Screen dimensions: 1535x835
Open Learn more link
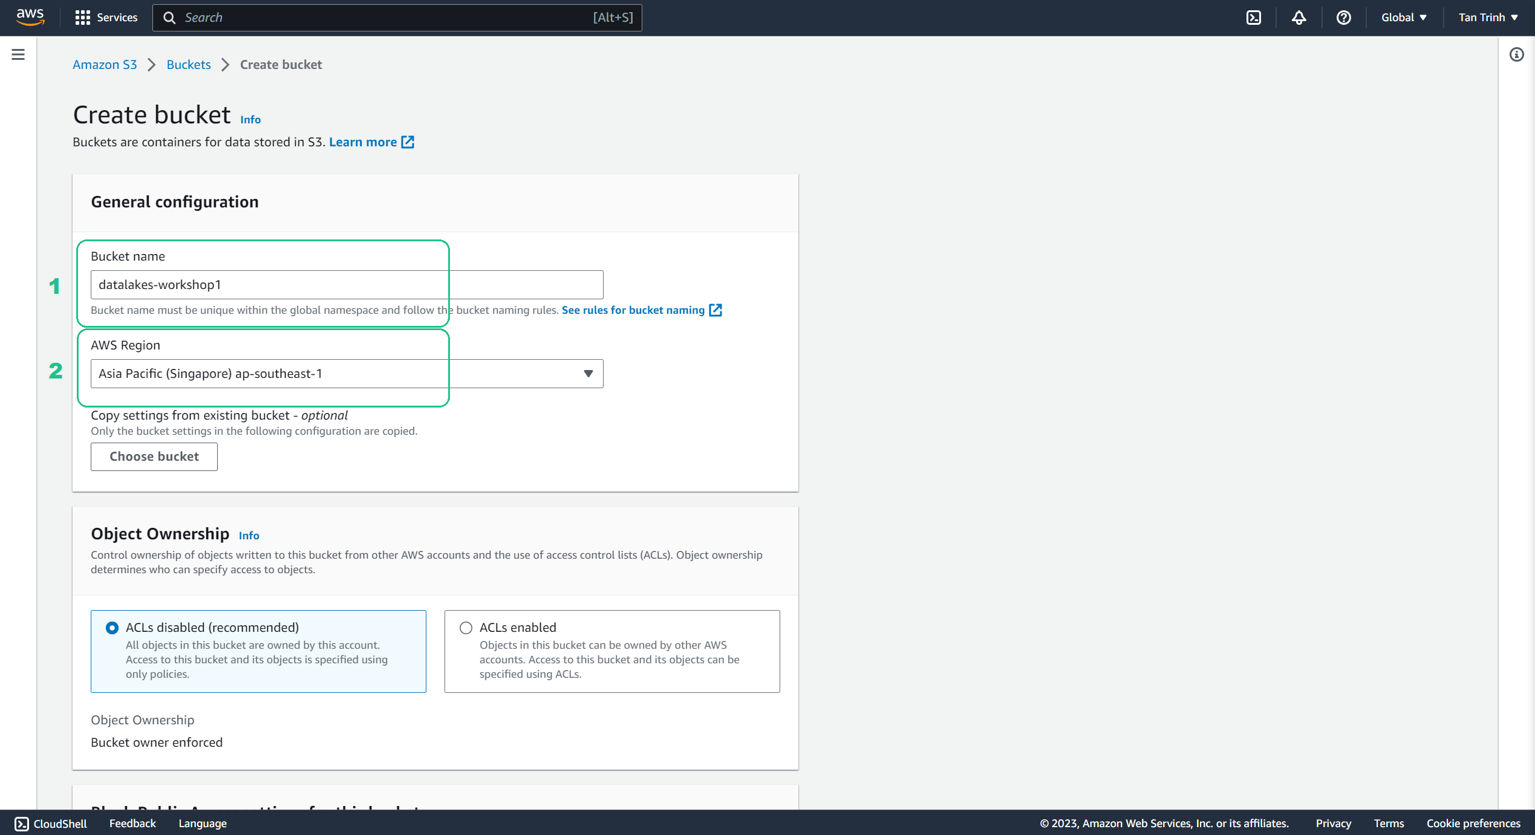363,142
